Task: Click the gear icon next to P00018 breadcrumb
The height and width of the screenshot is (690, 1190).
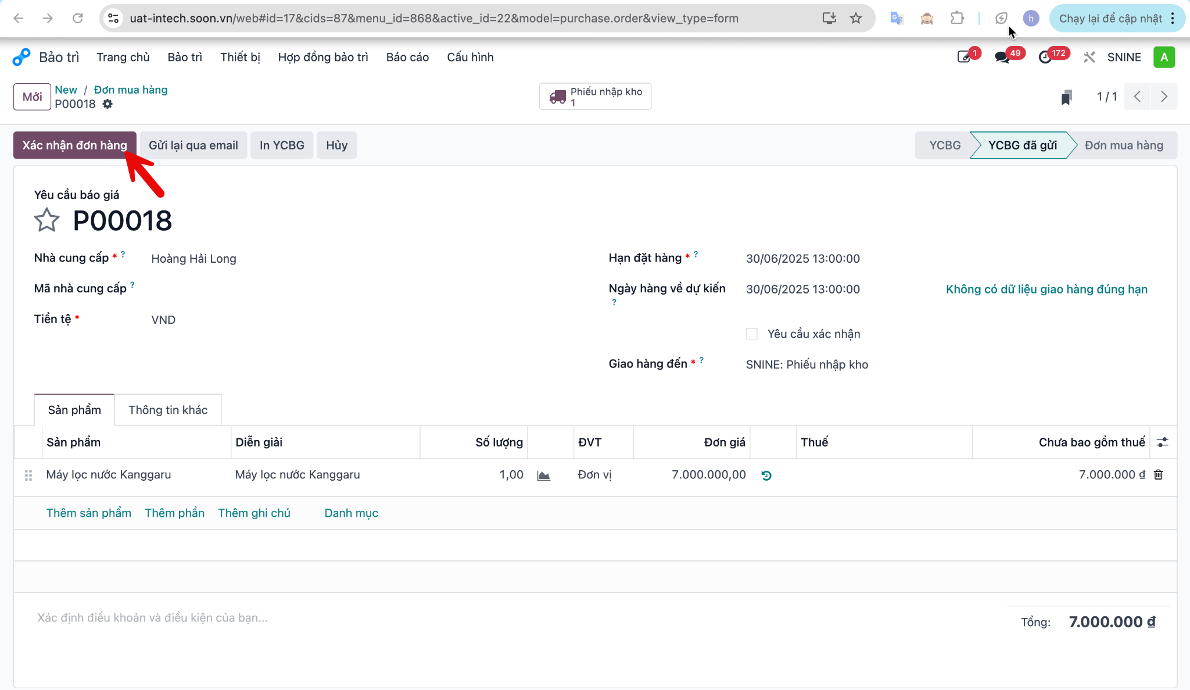Action: pos(107,104)
